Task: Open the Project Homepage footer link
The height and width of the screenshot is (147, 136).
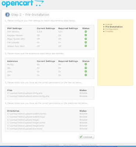Action: (50, 145)
